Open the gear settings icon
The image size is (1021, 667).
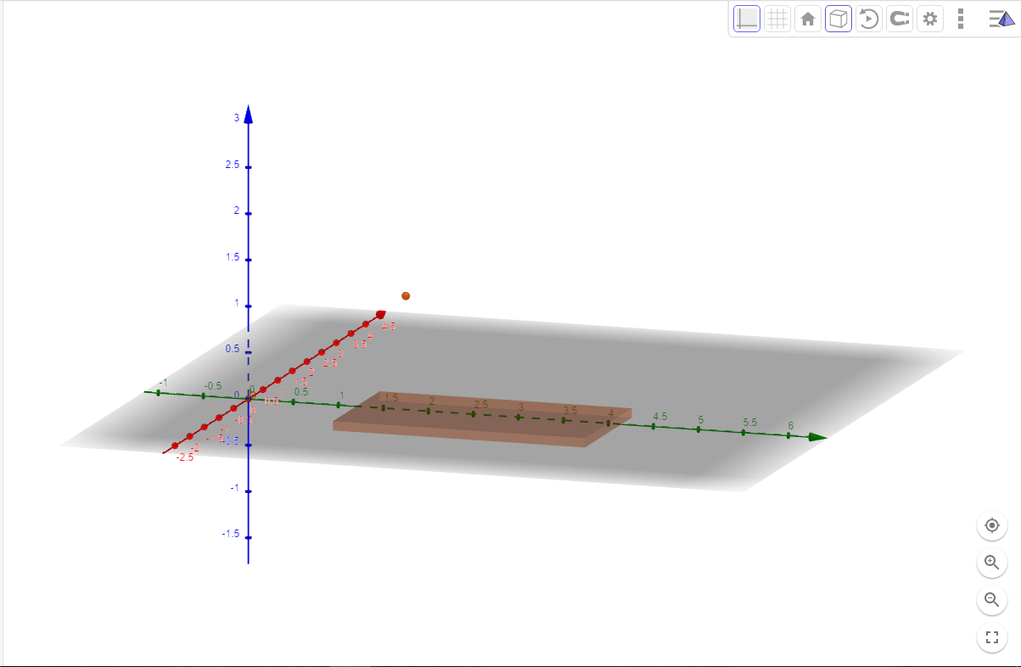click(930, 19)
